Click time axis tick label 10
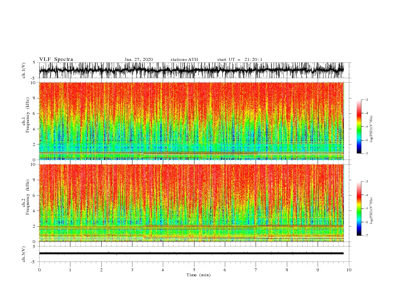Screen dimensions: 393x303 coord(349,270)
